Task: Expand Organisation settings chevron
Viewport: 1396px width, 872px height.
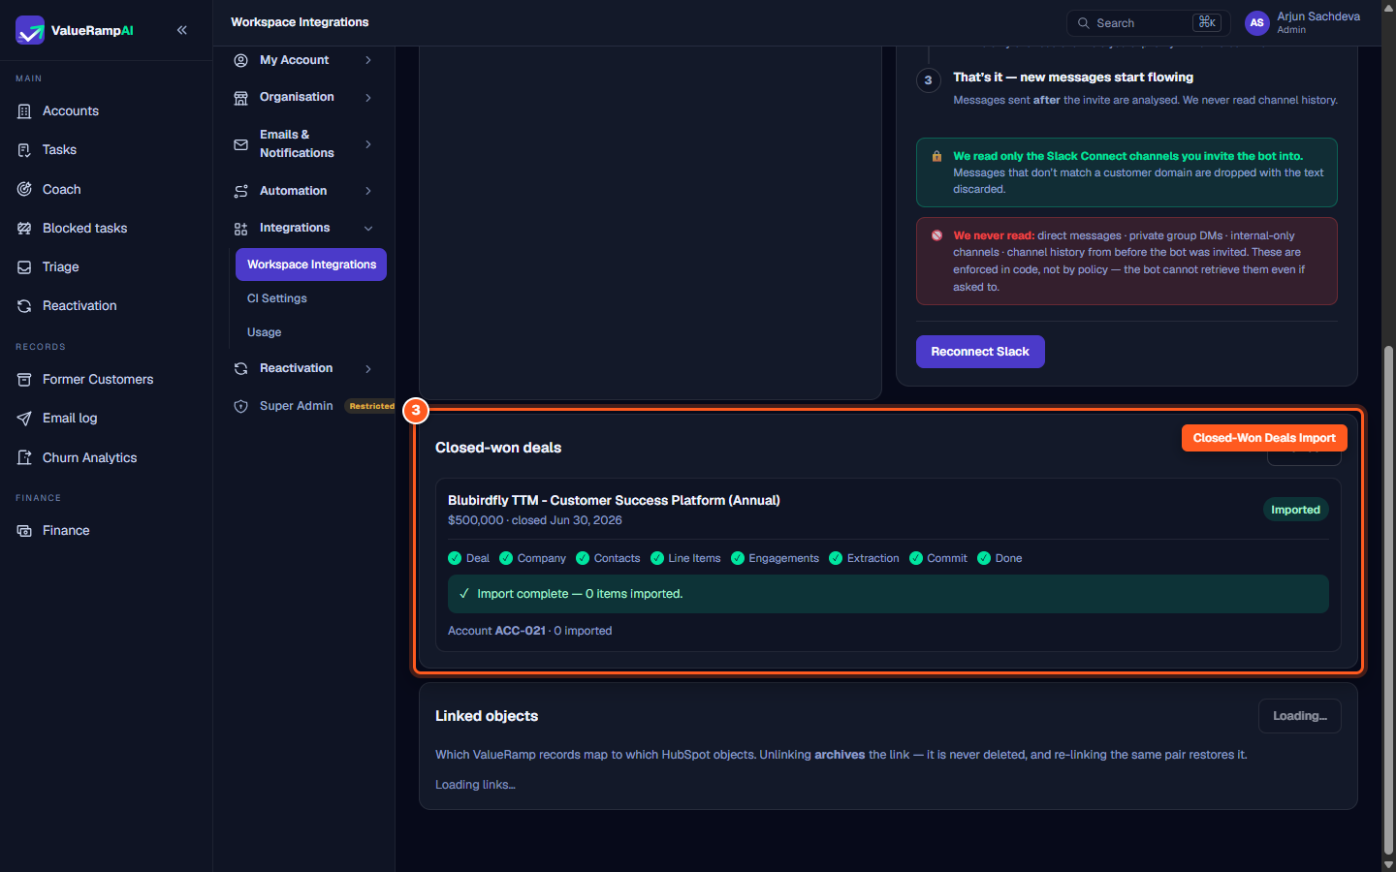Action: point(368,97)
